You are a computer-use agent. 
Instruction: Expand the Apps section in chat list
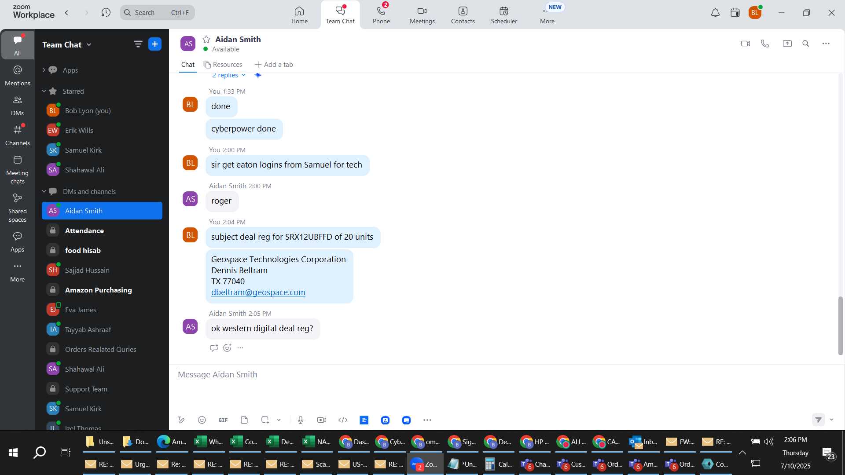click(x=44, y=70)
